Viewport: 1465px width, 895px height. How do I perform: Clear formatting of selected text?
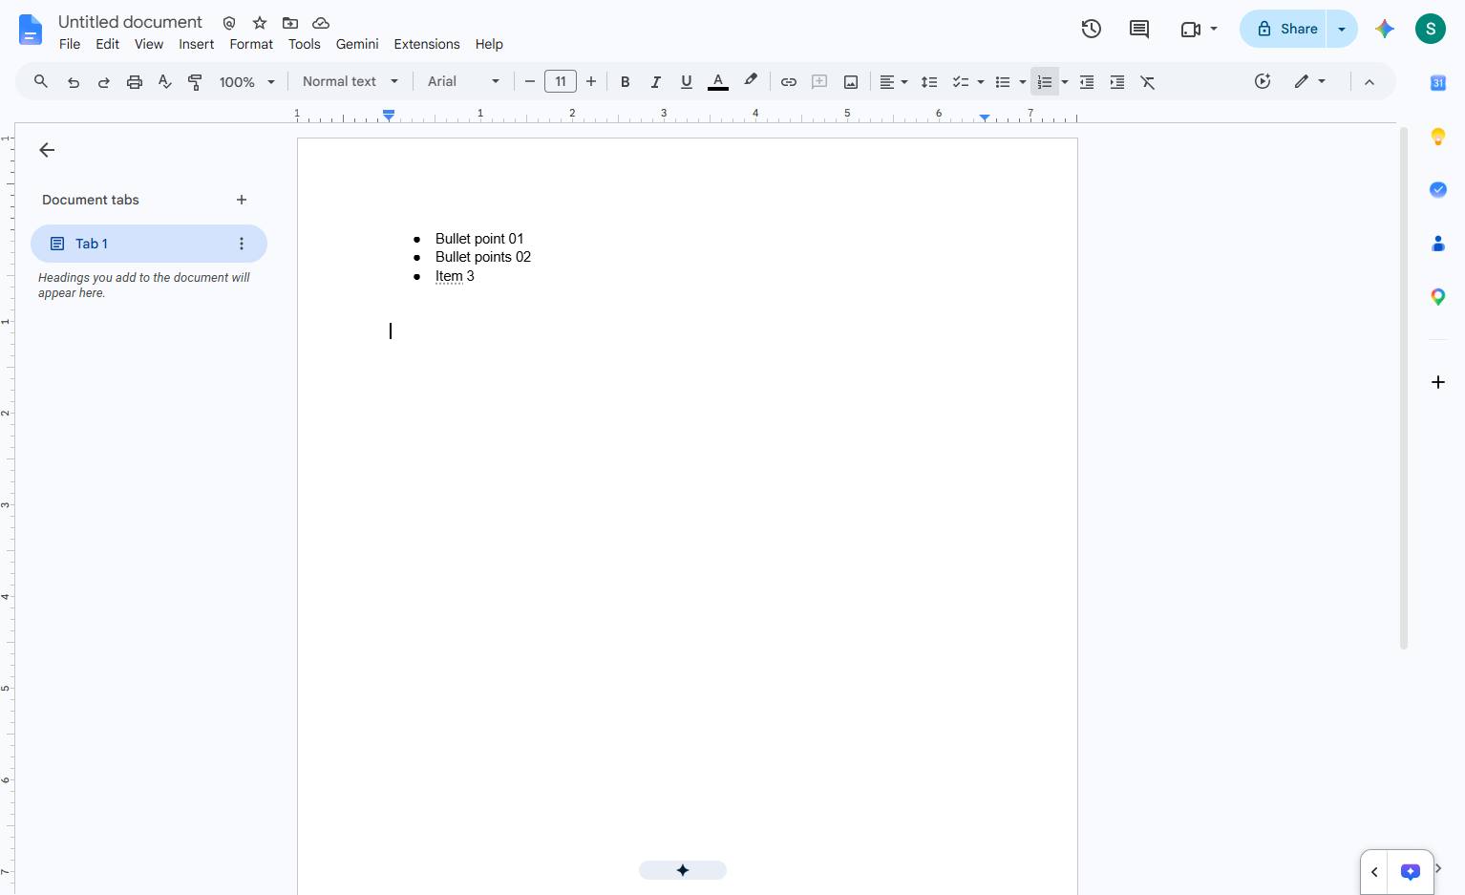1148,82
